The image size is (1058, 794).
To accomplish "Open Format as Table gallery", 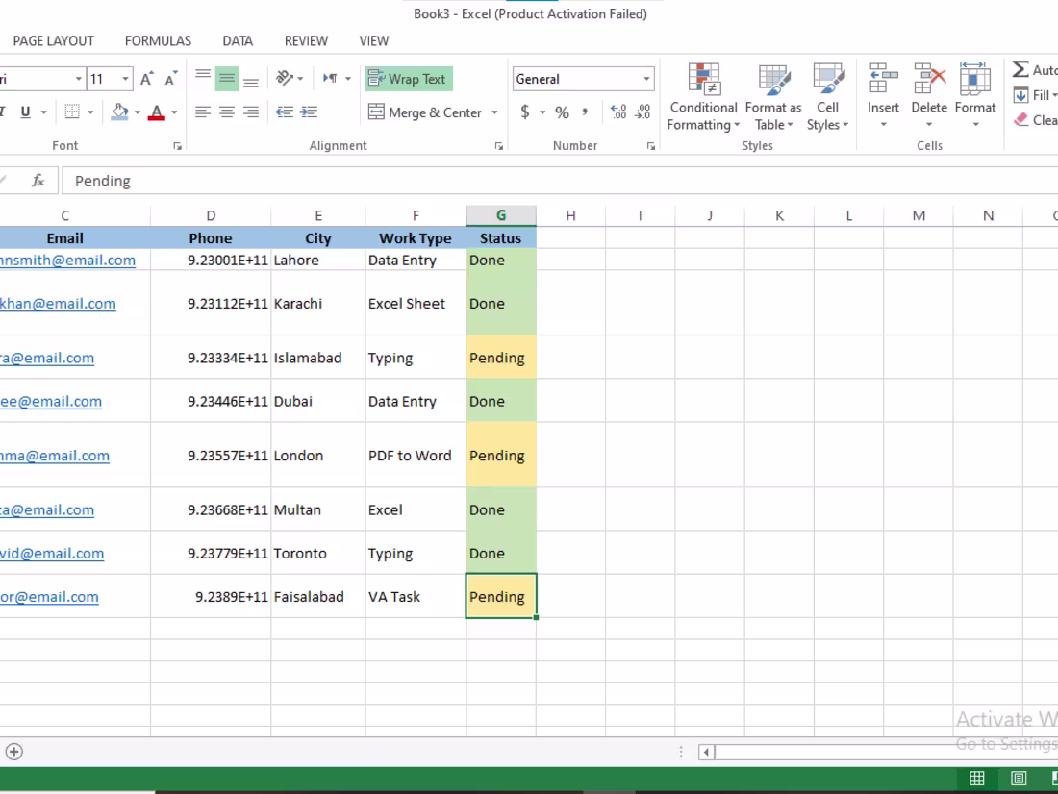I will point(773,97).
